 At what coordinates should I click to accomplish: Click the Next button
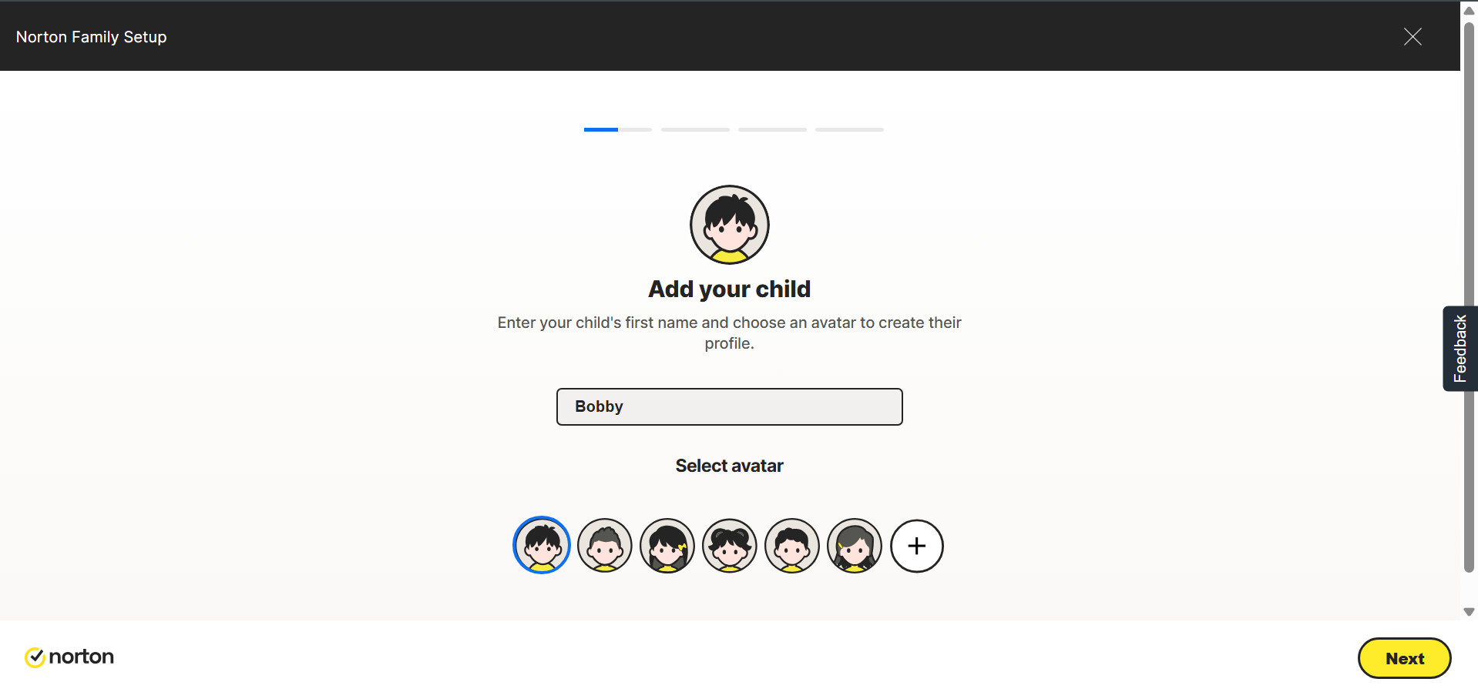click(1404, 658)
